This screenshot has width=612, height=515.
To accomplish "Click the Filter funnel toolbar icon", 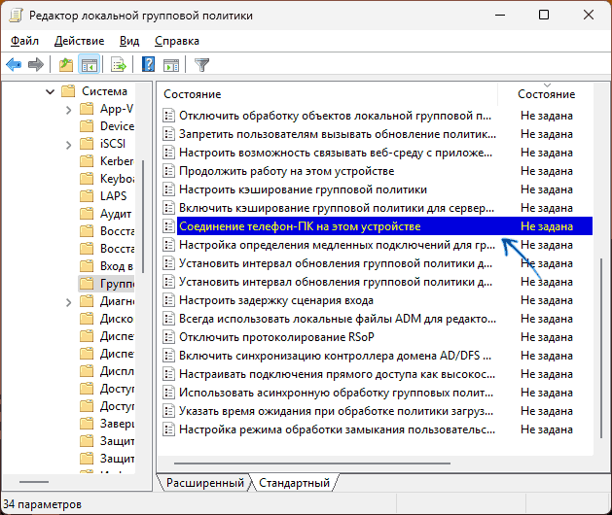I will [x=201, y=65].
